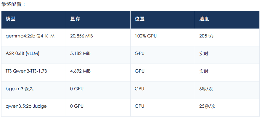
Task: Click the 实时 speed cell in ASR row
Action: tap(204, 54)
